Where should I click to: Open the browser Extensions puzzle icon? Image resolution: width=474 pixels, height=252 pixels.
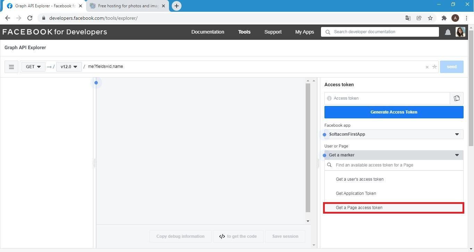444,18
